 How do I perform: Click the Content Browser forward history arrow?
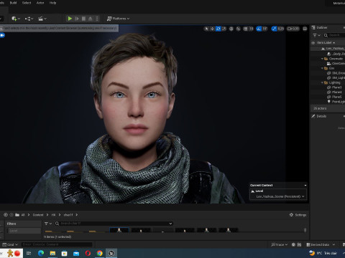pyautogui.click(x=11, y=215)
